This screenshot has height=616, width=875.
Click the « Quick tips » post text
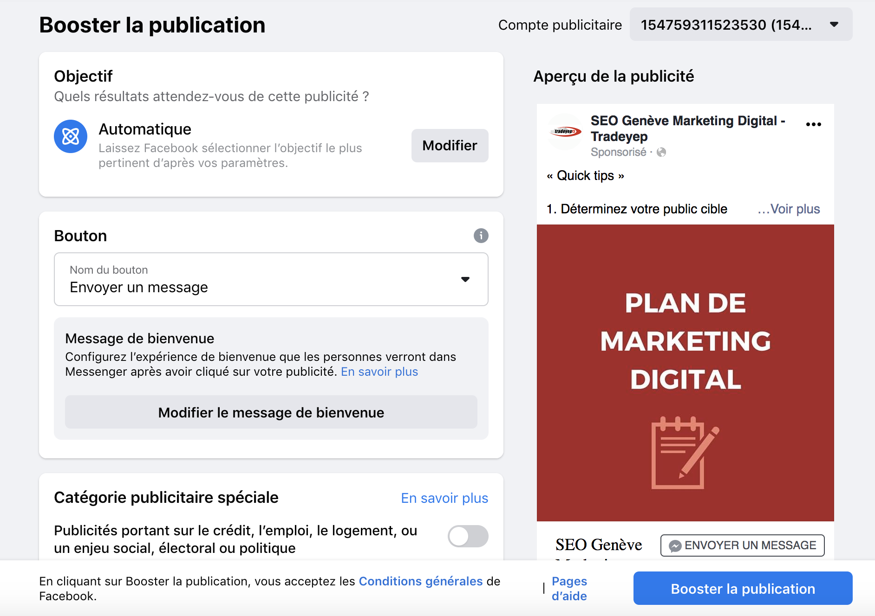585,176
